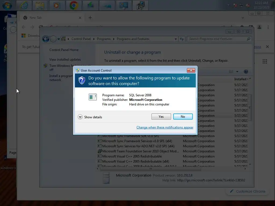This screenshot has height=206, width=275.
Task: Open Windows Explorer folder taskbar icon
Action: pos(40,5)
